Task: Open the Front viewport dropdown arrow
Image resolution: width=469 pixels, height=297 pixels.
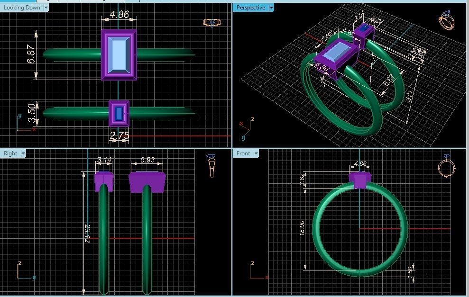Action: [x=256, y=153]
